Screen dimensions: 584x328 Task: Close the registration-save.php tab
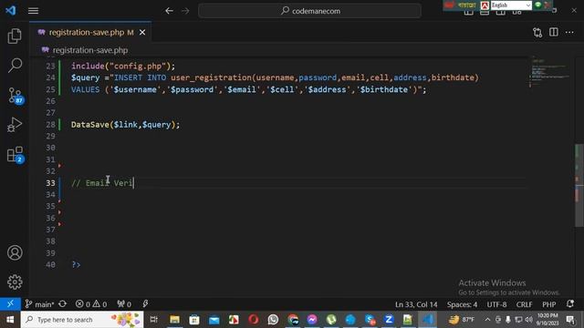click(142, 33)
